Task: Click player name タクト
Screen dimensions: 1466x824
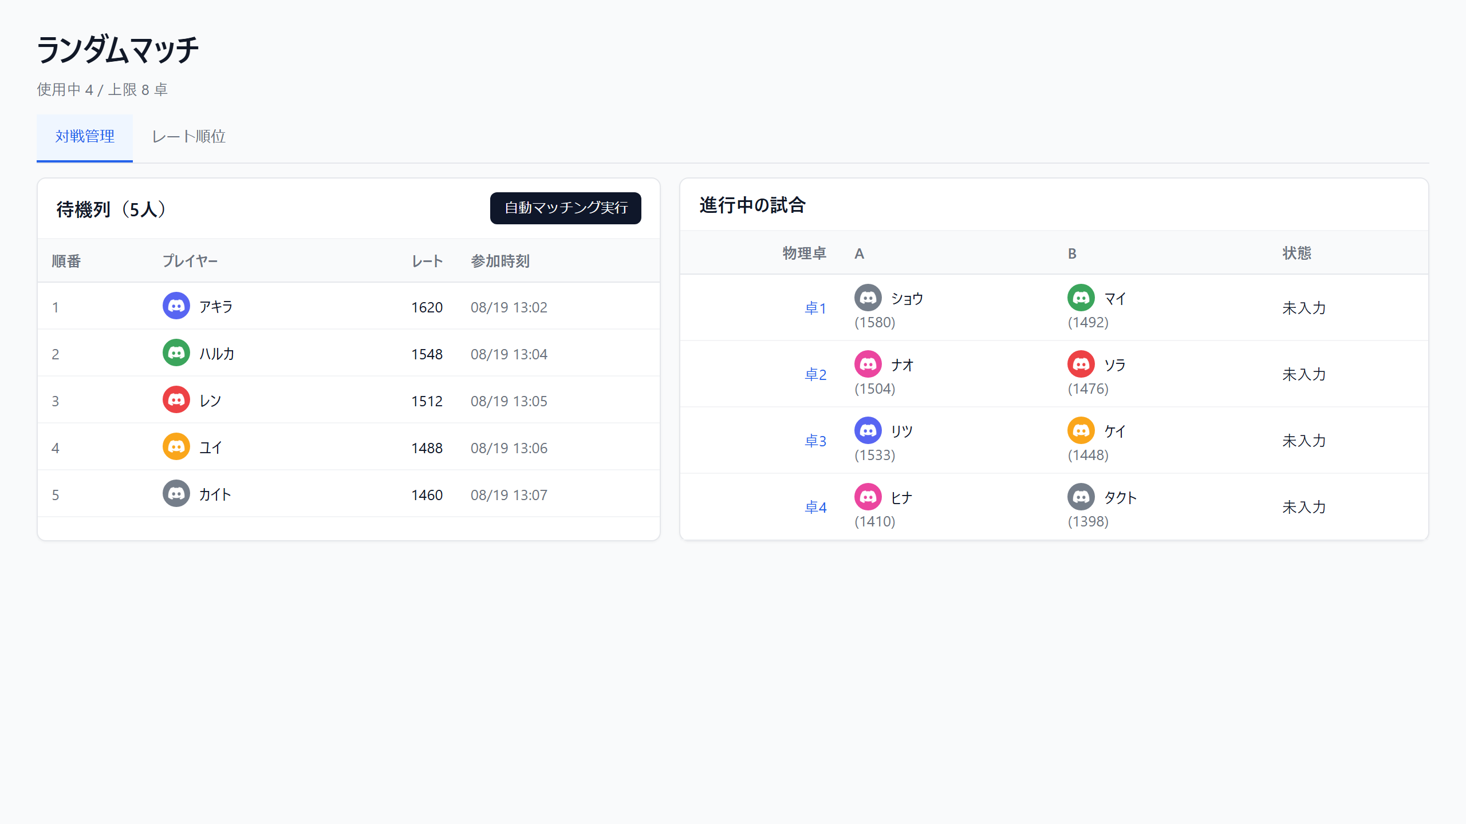Action: coord(1121,498)
